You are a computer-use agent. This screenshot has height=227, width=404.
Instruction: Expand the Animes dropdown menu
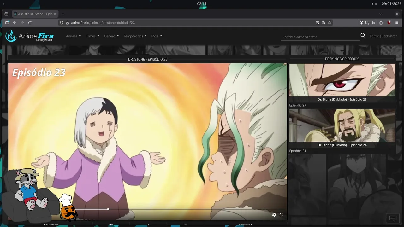click(73, 36)
